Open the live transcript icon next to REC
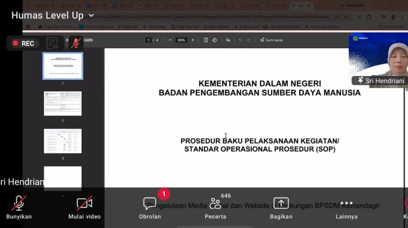The image size is (408, 228). [52, 43]
